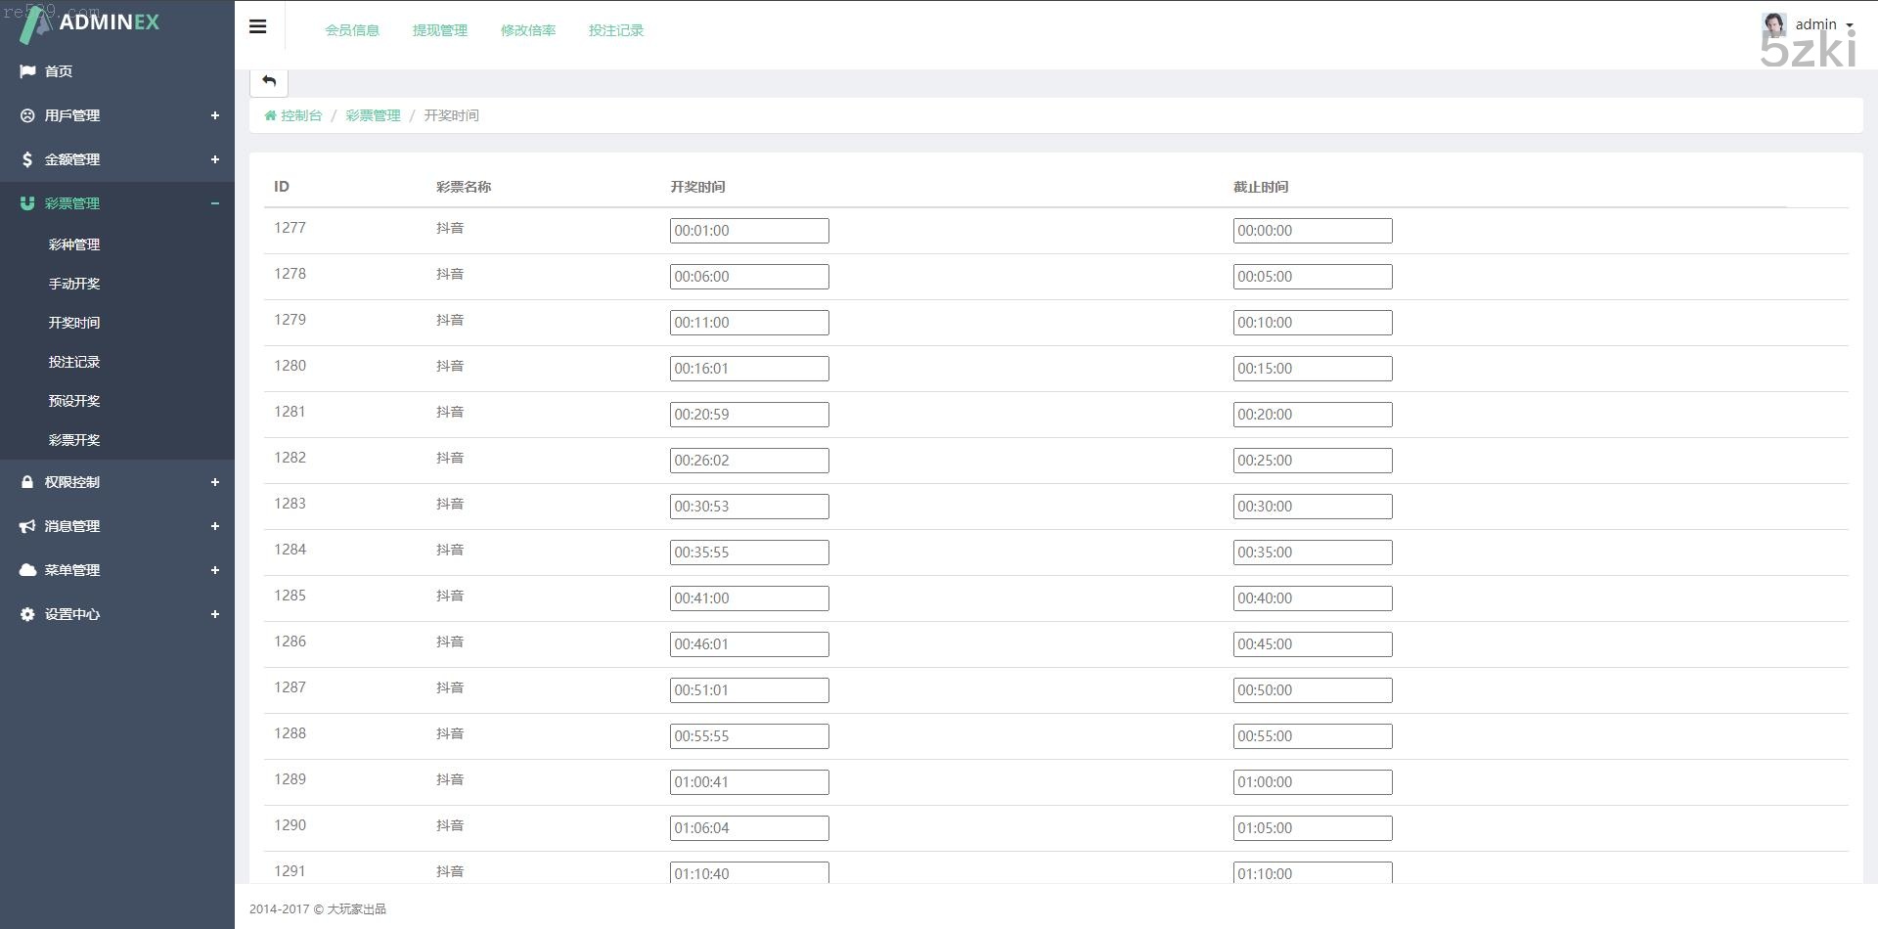
Task: Click the hamburger menu toggle icon
Action: click(258, 26)
